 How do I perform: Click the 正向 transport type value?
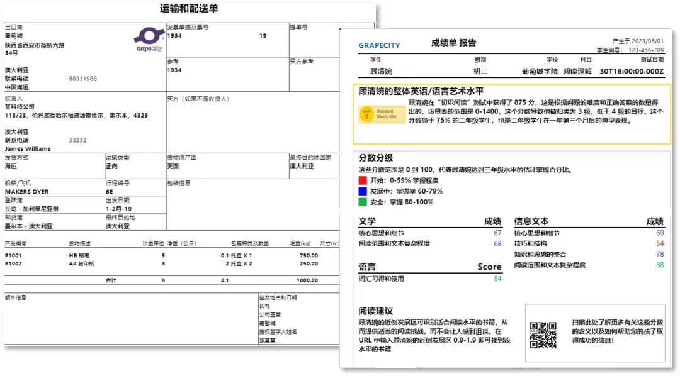(112, 166)
